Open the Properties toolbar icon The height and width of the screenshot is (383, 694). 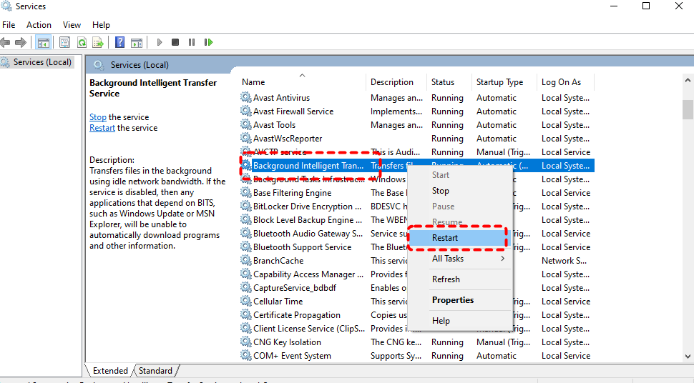click(65, 43)
